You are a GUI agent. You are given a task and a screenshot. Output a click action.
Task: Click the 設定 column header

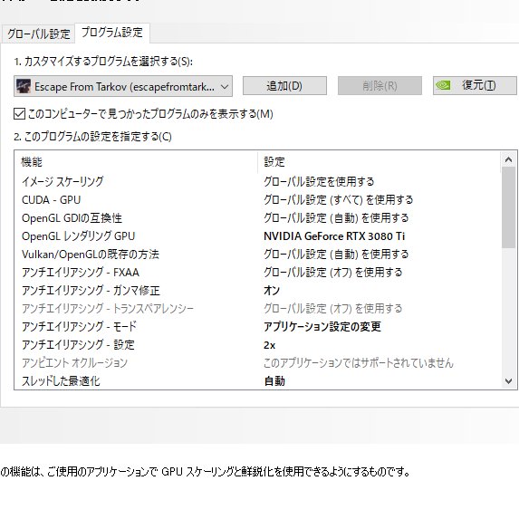tap(379, 162)
